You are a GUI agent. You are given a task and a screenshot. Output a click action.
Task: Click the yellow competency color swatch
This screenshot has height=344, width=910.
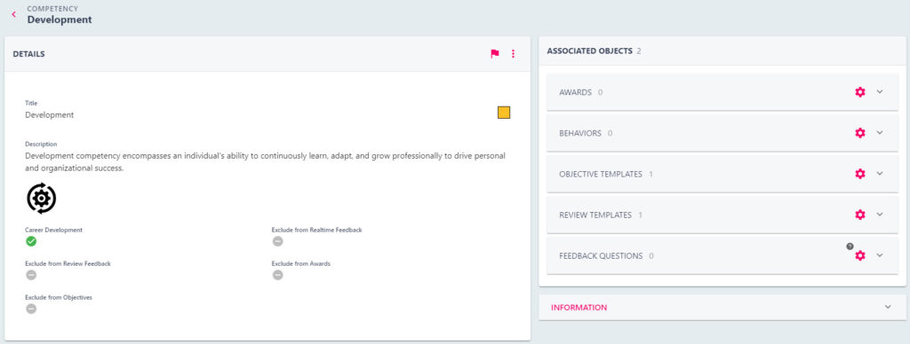[504, 113]
